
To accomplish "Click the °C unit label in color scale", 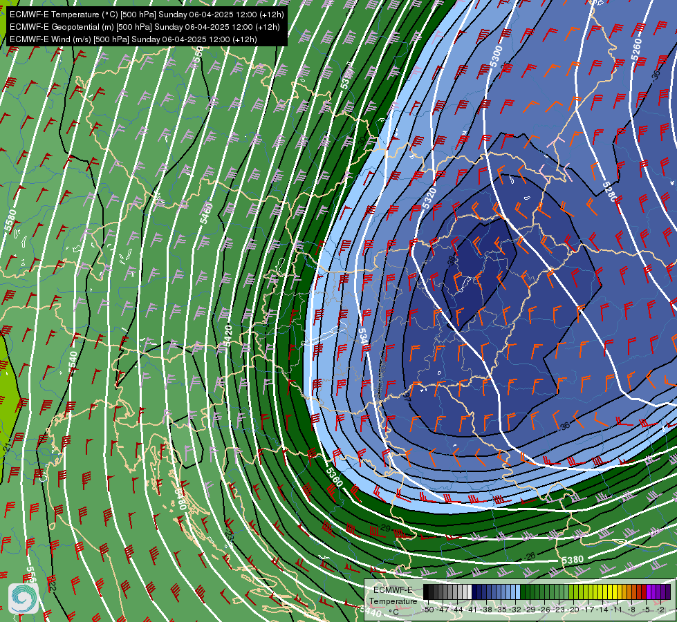I will pos(393,612).
